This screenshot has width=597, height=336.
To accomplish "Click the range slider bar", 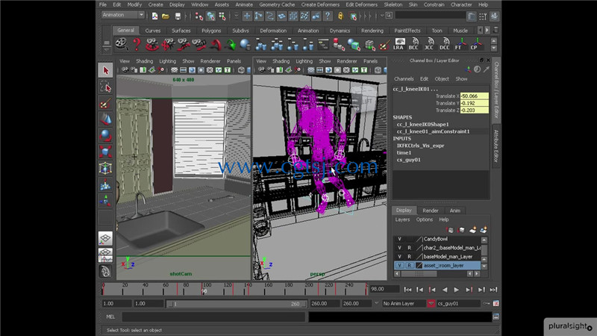I will click(x=236, y=304).
